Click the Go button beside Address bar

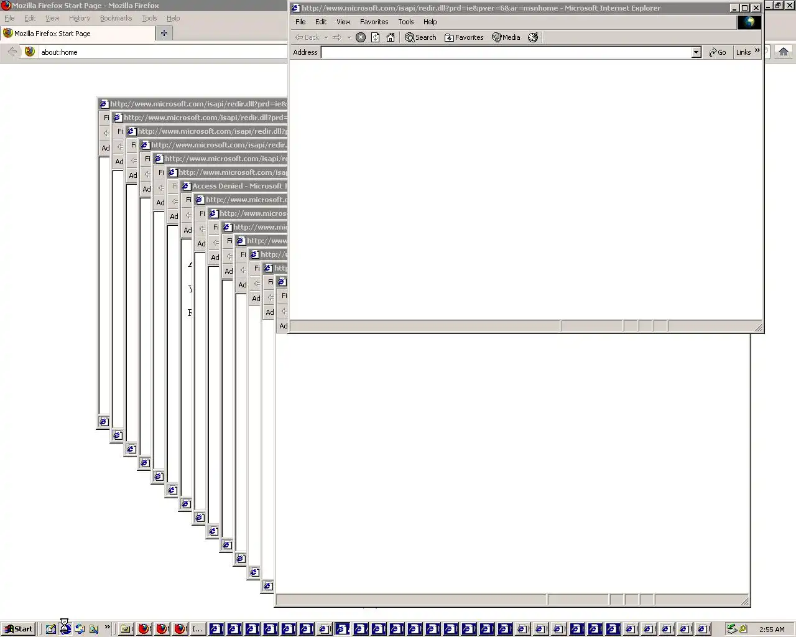[718, 52]
